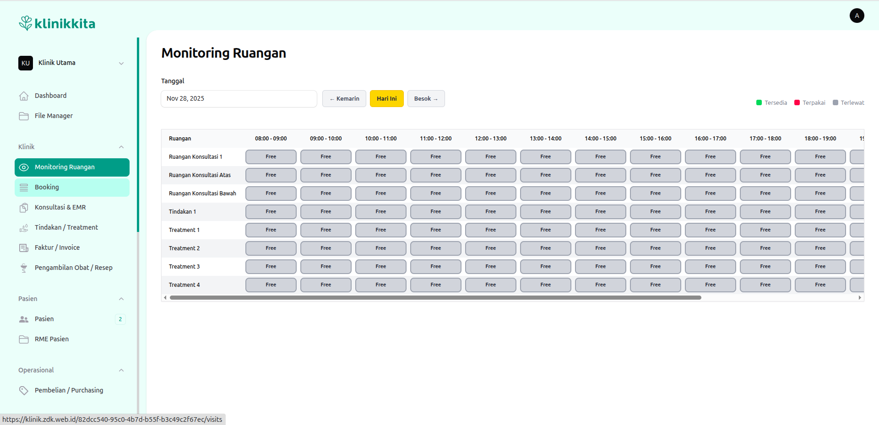Click the Tanggal date input field
This screenshot has width=879, height=425.
(x=239, y=99)
